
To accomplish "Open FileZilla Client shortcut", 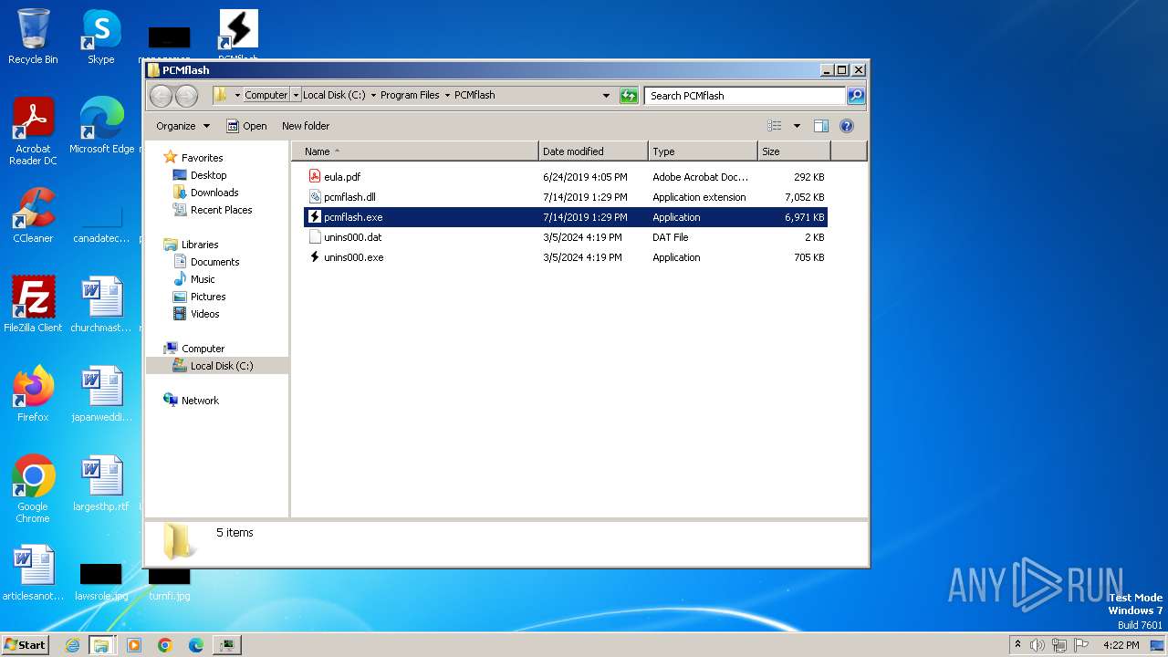I will 33,305.
